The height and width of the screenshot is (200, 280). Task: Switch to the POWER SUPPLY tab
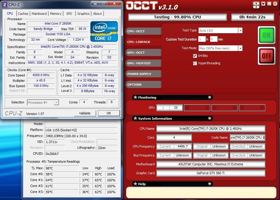[143, 74]
